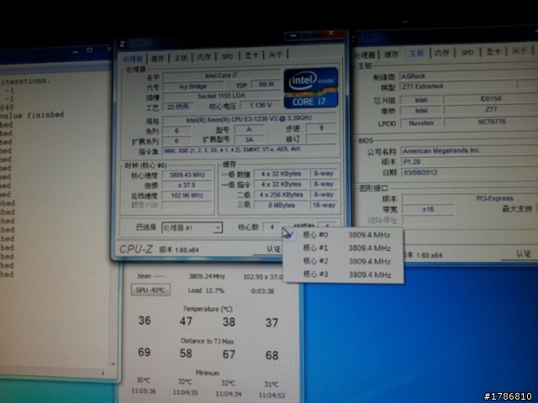This screenshot has width=538, height=403.
Task: Click bus speed value 102.96 MHz
Action: [x=187, y=196]
